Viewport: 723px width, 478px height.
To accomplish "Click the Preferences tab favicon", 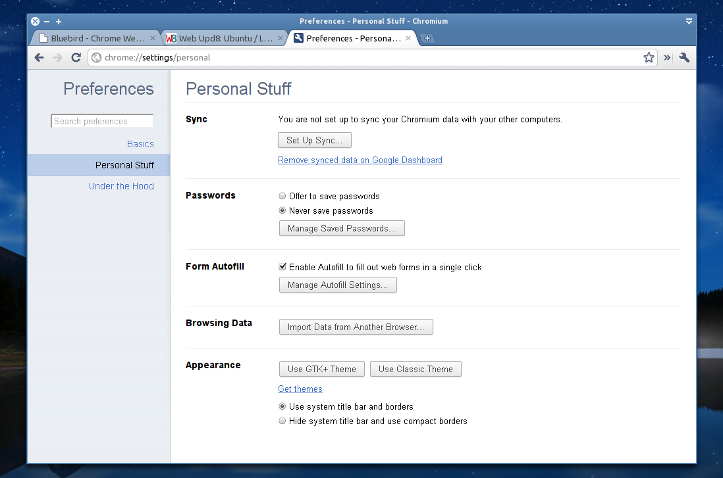I will [x=298, y=38].
